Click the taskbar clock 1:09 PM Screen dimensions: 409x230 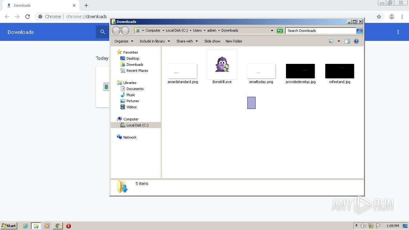tap(393, 226)
